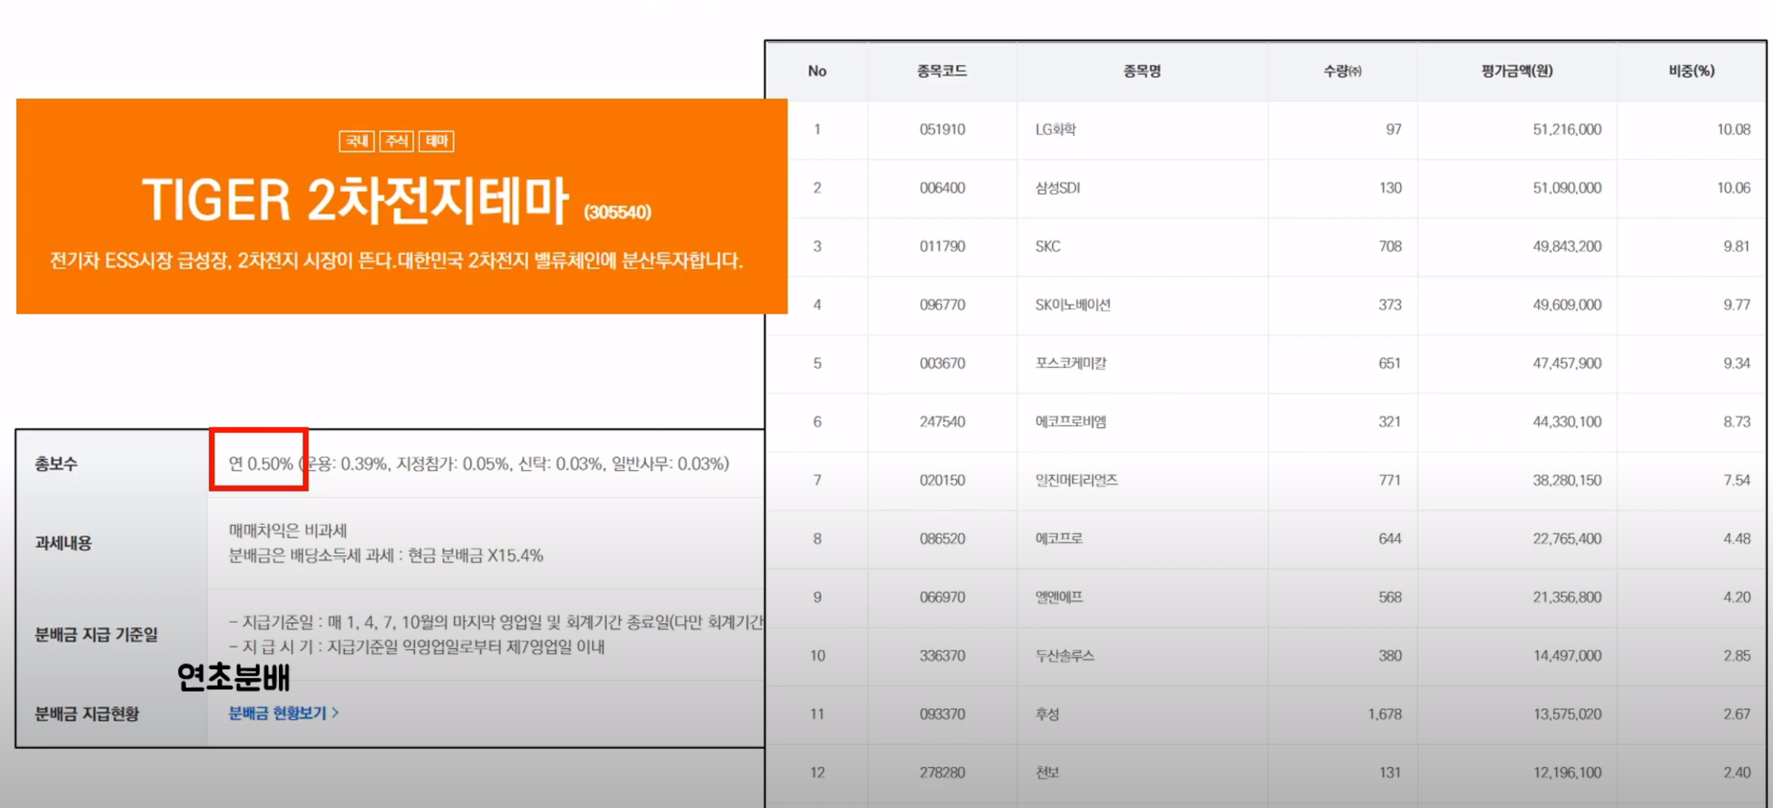
Task: Click the 49,609,000 valuation amount
Action: click(1567, 305)
